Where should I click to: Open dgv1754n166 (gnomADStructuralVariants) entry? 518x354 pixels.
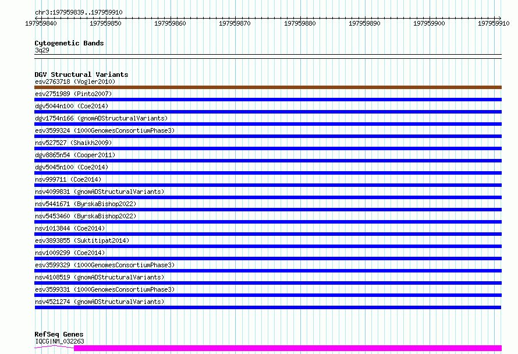pyautogui.click(x=101, y=118)
